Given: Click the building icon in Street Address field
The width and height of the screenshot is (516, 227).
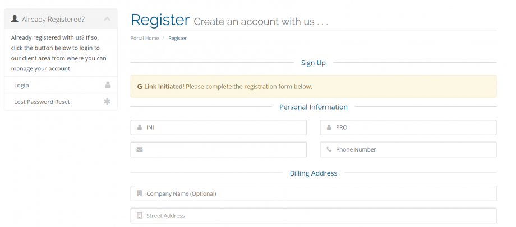Looking at the screenshot, I should coord(140,216).
